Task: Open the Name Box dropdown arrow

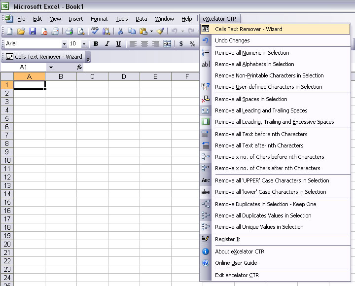Action: (51, 68)
